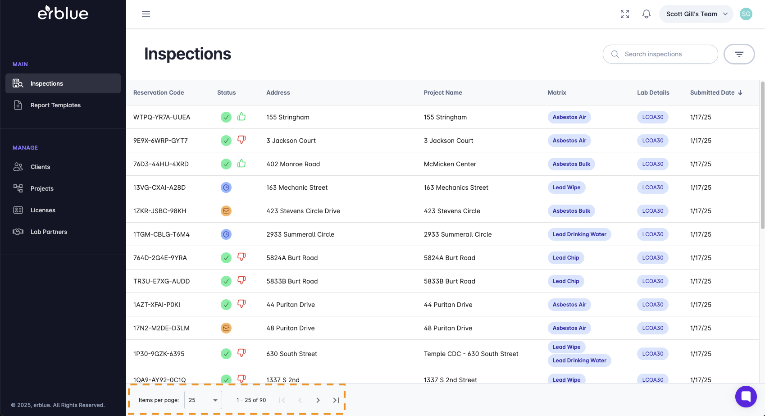Click the LCOA30 lab tag for 155 Stringham
Image resolution: width=765 pixels, height=416 pixels.
point(653,117)
